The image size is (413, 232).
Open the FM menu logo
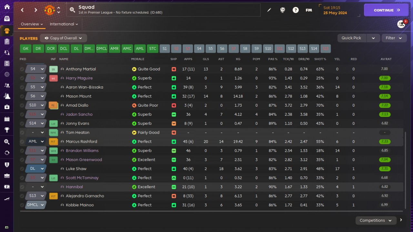309,10
